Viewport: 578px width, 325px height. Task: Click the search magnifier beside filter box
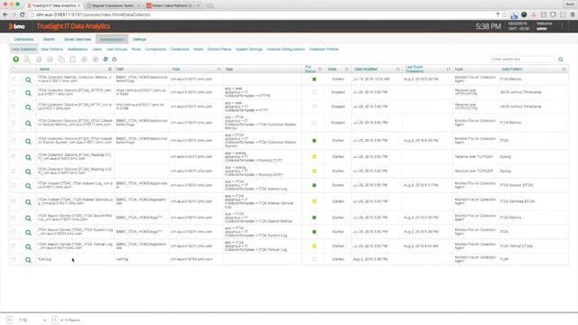pyautogui.click(x=560, y=60)
